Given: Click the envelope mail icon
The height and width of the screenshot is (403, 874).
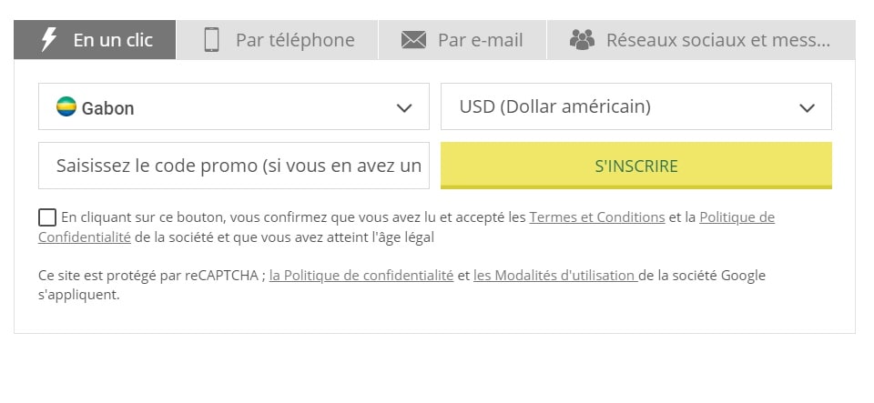Looking at the screenshot, I should [413, 40].
